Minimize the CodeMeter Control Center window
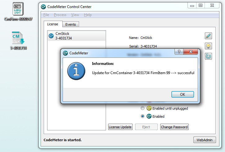 click(192, 6)
